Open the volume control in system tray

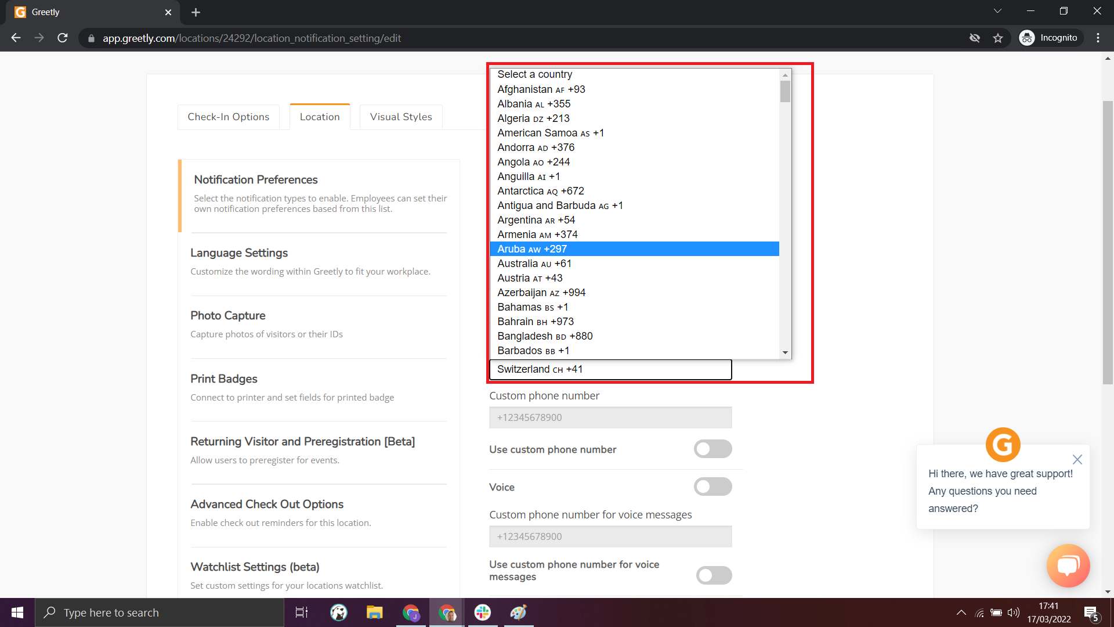pyautogui.click(x=1014, y=612)
